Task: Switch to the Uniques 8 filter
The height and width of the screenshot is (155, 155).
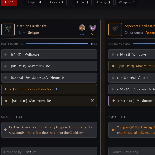Action: (34, 2)
